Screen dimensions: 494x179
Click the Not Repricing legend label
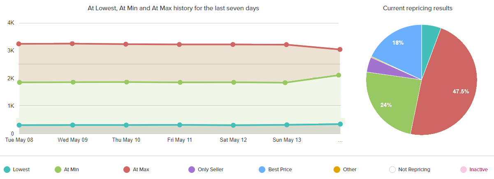[x=415, y=170]
